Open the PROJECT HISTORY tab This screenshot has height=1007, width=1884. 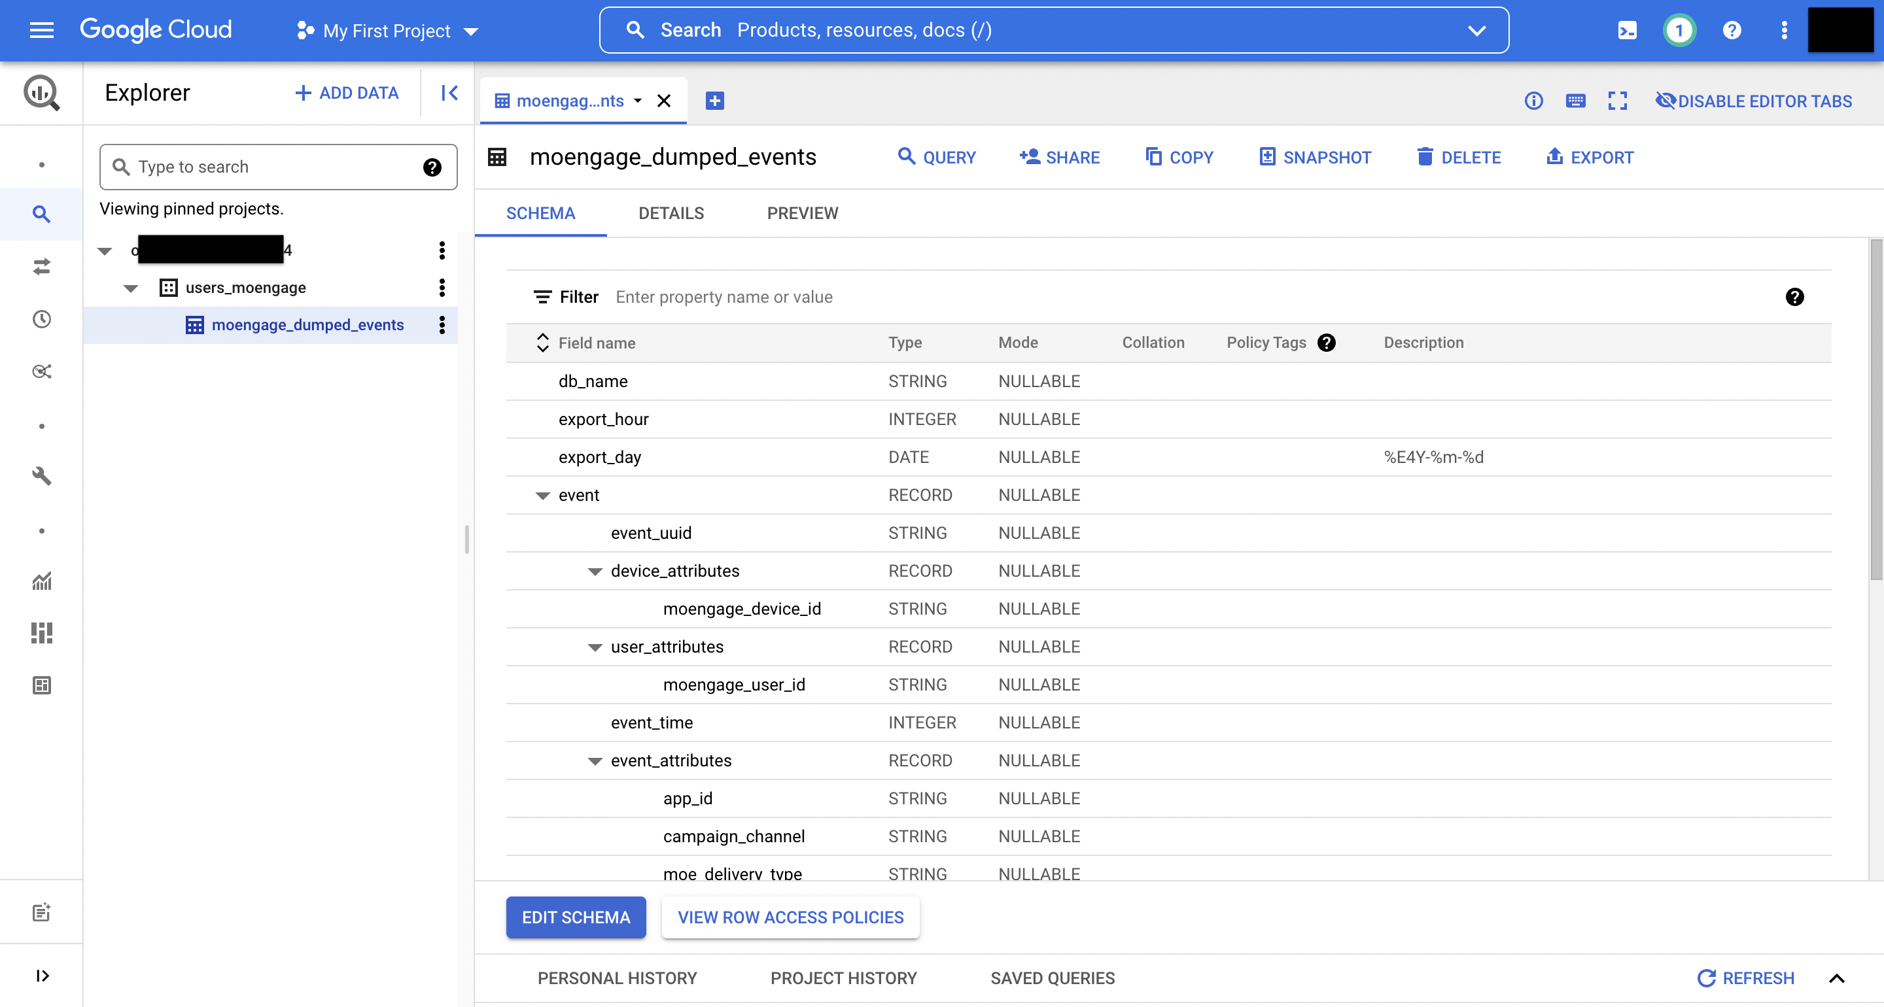[843, 978]
